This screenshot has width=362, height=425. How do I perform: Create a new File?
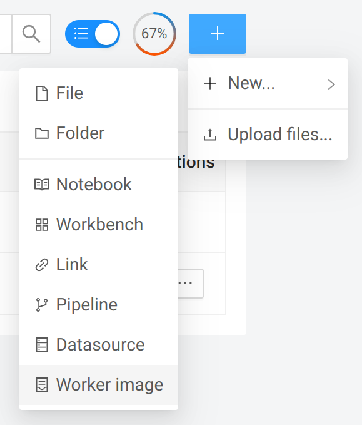pyautogui.click(x=99, y=93)
